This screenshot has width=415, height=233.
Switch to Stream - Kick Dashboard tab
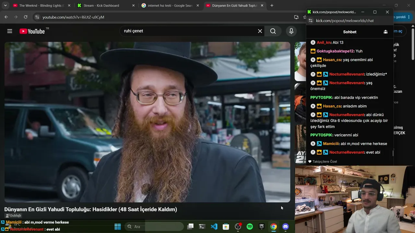coord(106,6)
